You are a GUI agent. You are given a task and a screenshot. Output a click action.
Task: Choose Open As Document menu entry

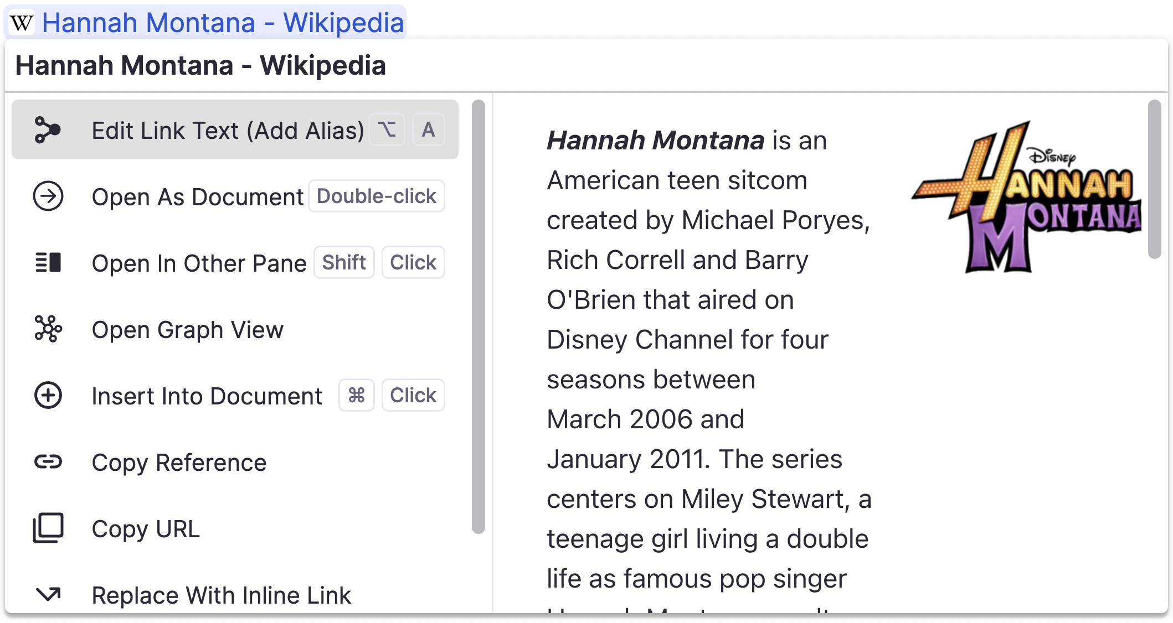tap(235, 196)
